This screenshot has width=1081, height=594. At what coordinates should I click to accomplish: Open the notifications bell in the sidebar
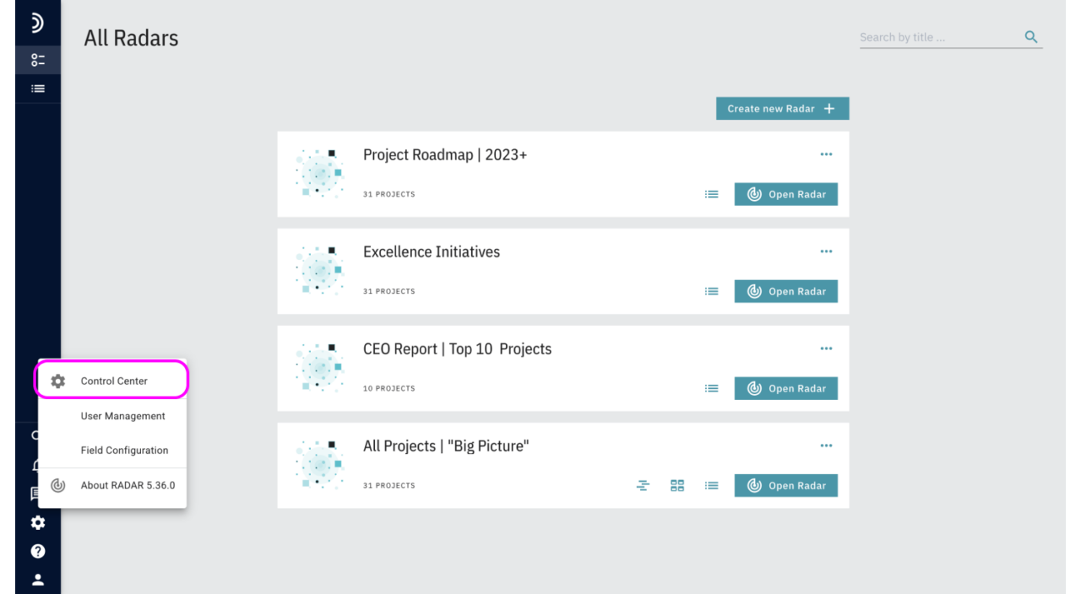point(37,465)
